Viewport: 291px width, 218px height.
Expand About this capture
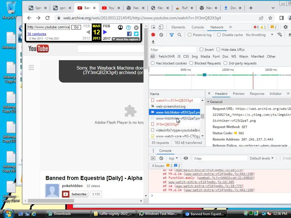(x=126, y=39)
